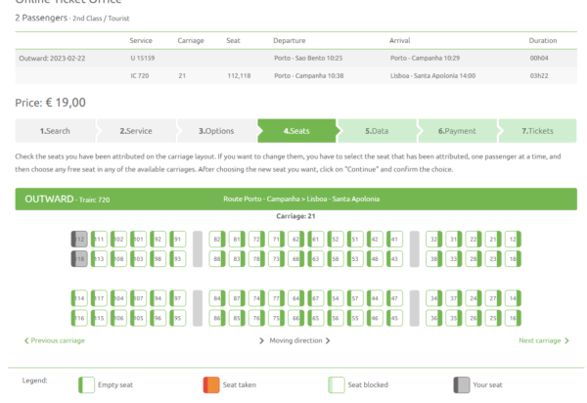Pick seat 41
Image resolution: width=587 pixels, height=403 pixels.
coord(394,239)
